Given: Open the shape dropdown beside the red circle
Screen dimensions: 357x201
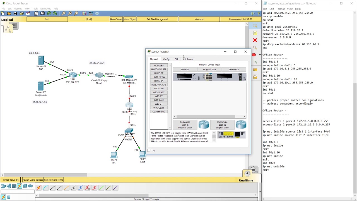Looking at the screenshot, I should [260, 55].
